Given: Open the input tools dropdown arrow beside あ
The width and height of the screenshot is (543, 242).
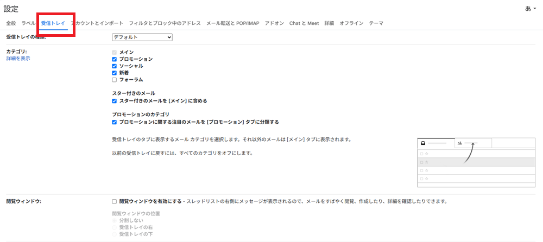Looking at the screenshot, I should 536,9.
